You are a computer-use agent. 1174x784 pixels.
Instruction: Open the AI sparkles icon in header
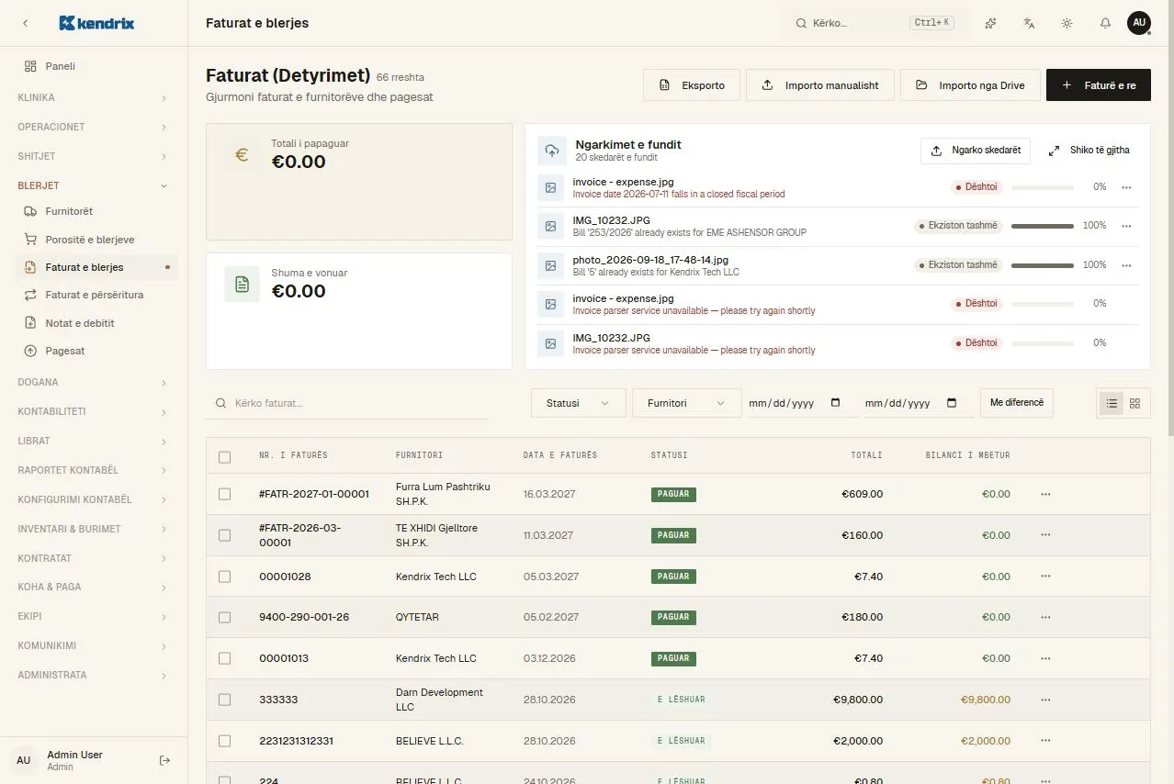990,23
